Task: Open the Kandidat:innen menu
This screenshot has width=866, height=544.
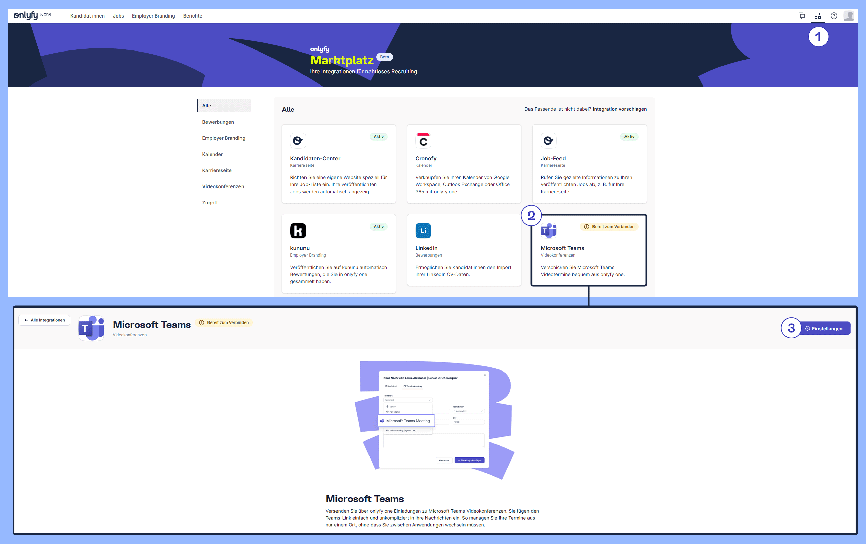Action: 87,16
